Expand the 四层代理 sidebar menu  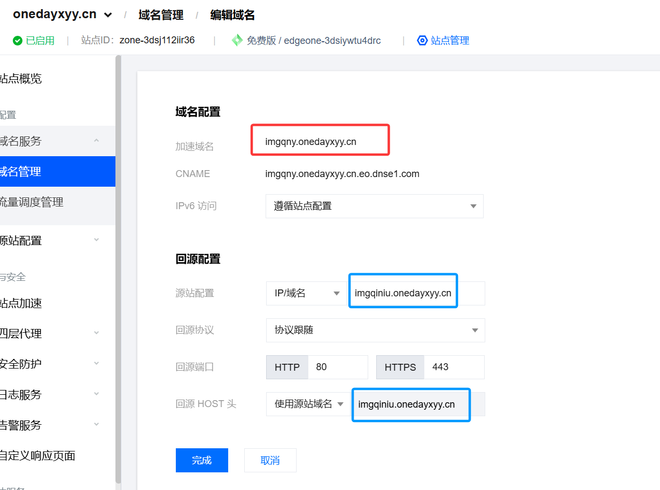(x=96, y=333)
